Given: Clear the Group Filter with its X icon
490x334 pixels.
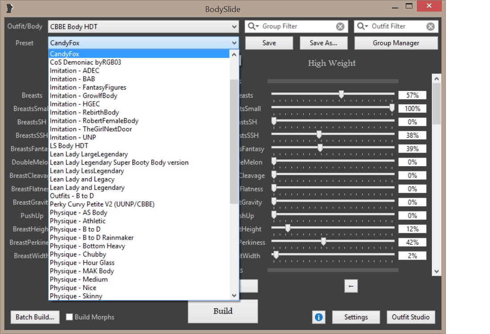Looking at the screenshot, I should (340, 27).
